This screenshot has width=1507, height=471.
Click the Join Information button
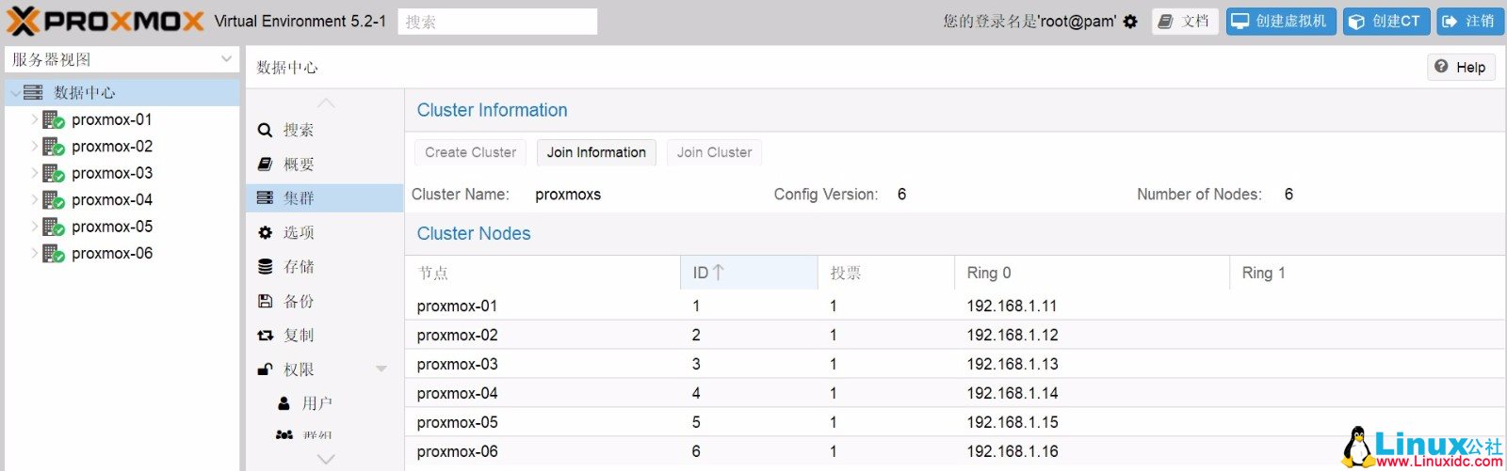[x=596, y=152]
